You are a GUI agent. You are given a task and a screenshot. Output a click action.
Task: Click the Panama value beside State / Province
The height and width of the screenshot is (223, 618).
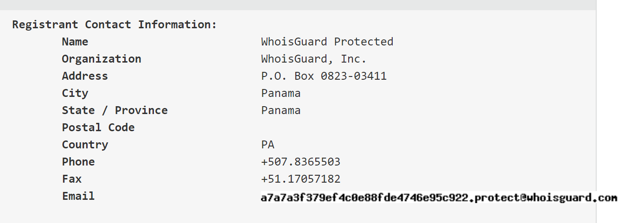[x=280, y=110]
